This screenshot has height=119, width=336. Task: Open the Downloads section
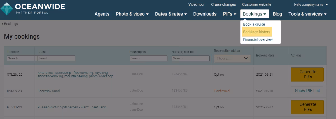[x=205, y=14]
